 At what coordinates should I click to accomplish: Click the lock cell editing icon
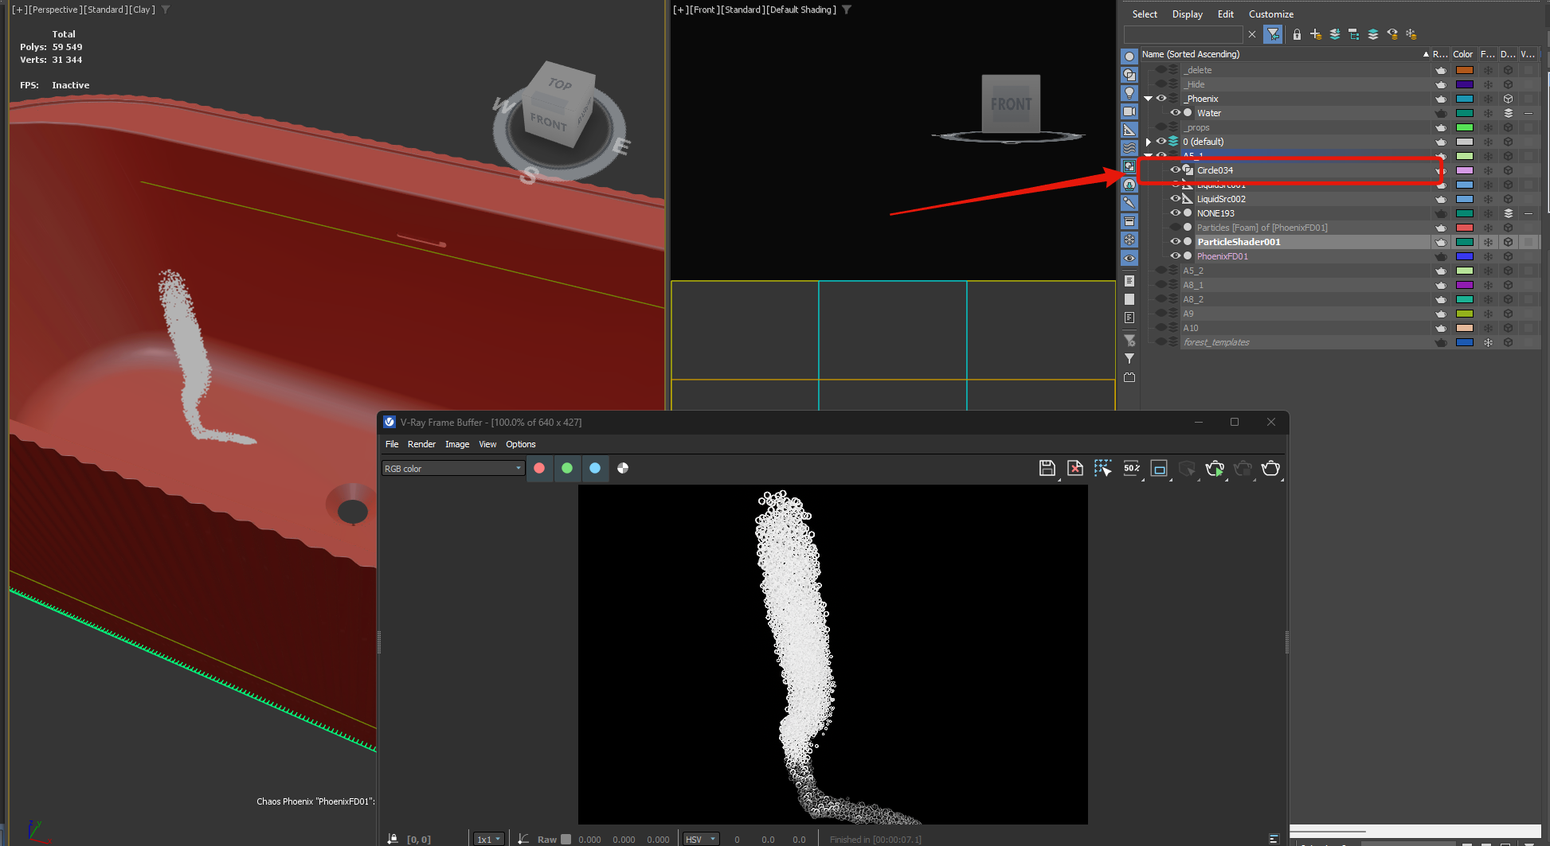pos(1297,34)
